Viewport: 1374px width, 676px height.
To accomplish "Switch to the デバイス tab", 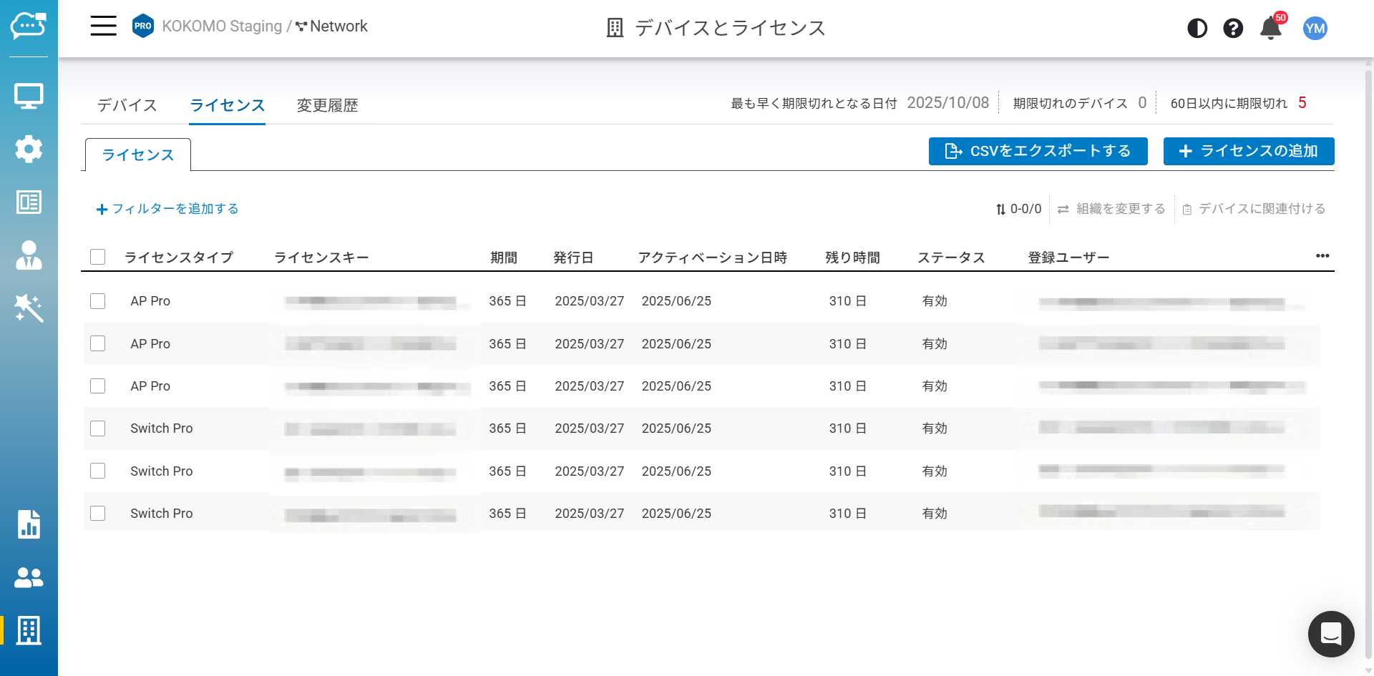I will (127, 105).
